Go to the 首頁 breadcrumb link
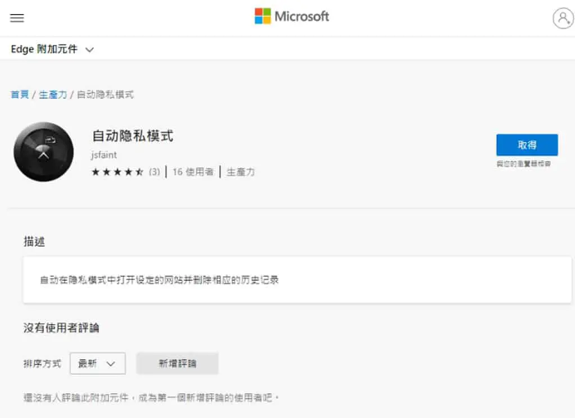 tap(20, 95)
